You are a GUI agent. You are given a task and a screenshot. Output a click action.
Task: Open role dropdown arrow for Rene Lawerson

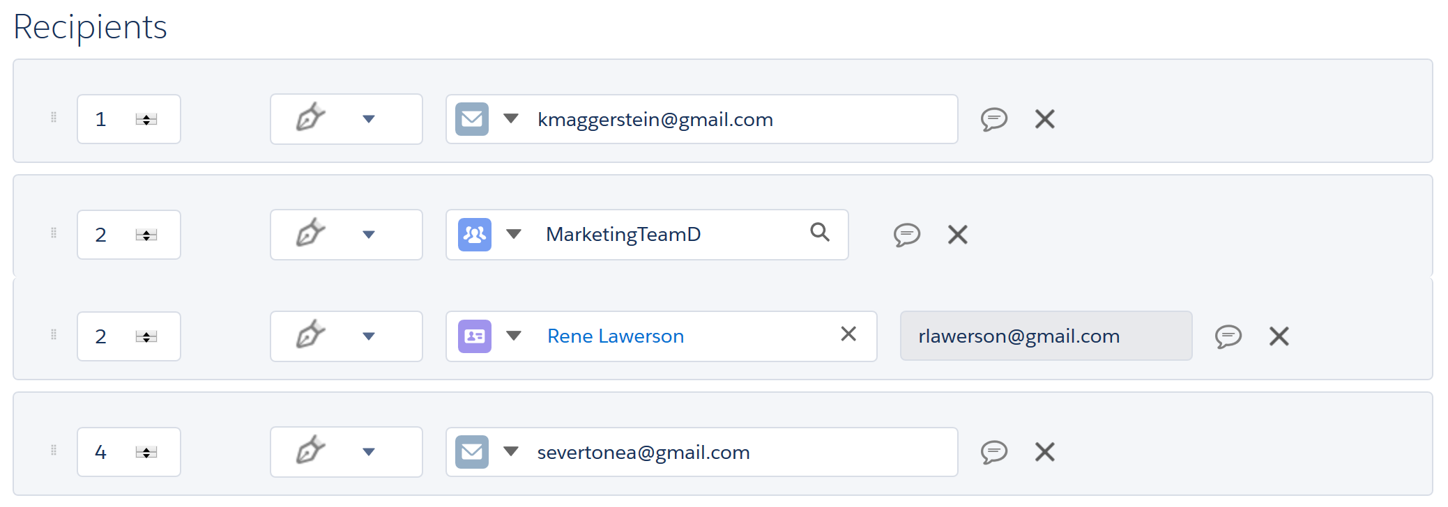[369, 336]
